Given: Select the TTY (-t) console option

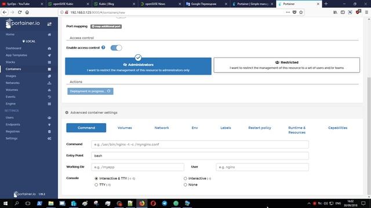Looking at the screenshot, I should pyautogui.click(x=96, y=185).
